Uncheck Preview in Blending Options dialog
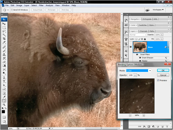This screenshot has width=173, height=130. click(158, 80)
